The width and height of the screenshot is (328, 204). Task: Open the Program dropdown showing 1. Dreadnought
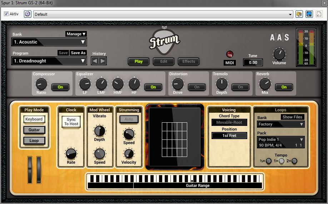click(x=49, y=61)
